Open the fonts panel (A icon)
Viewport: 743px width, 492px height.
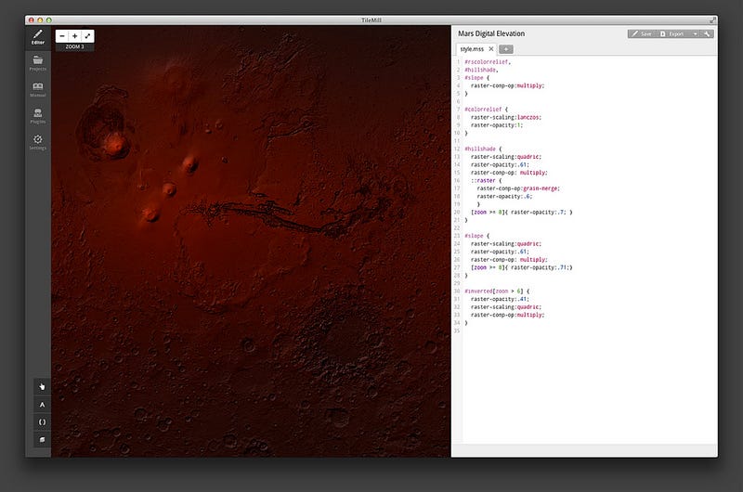coord(42,405)
